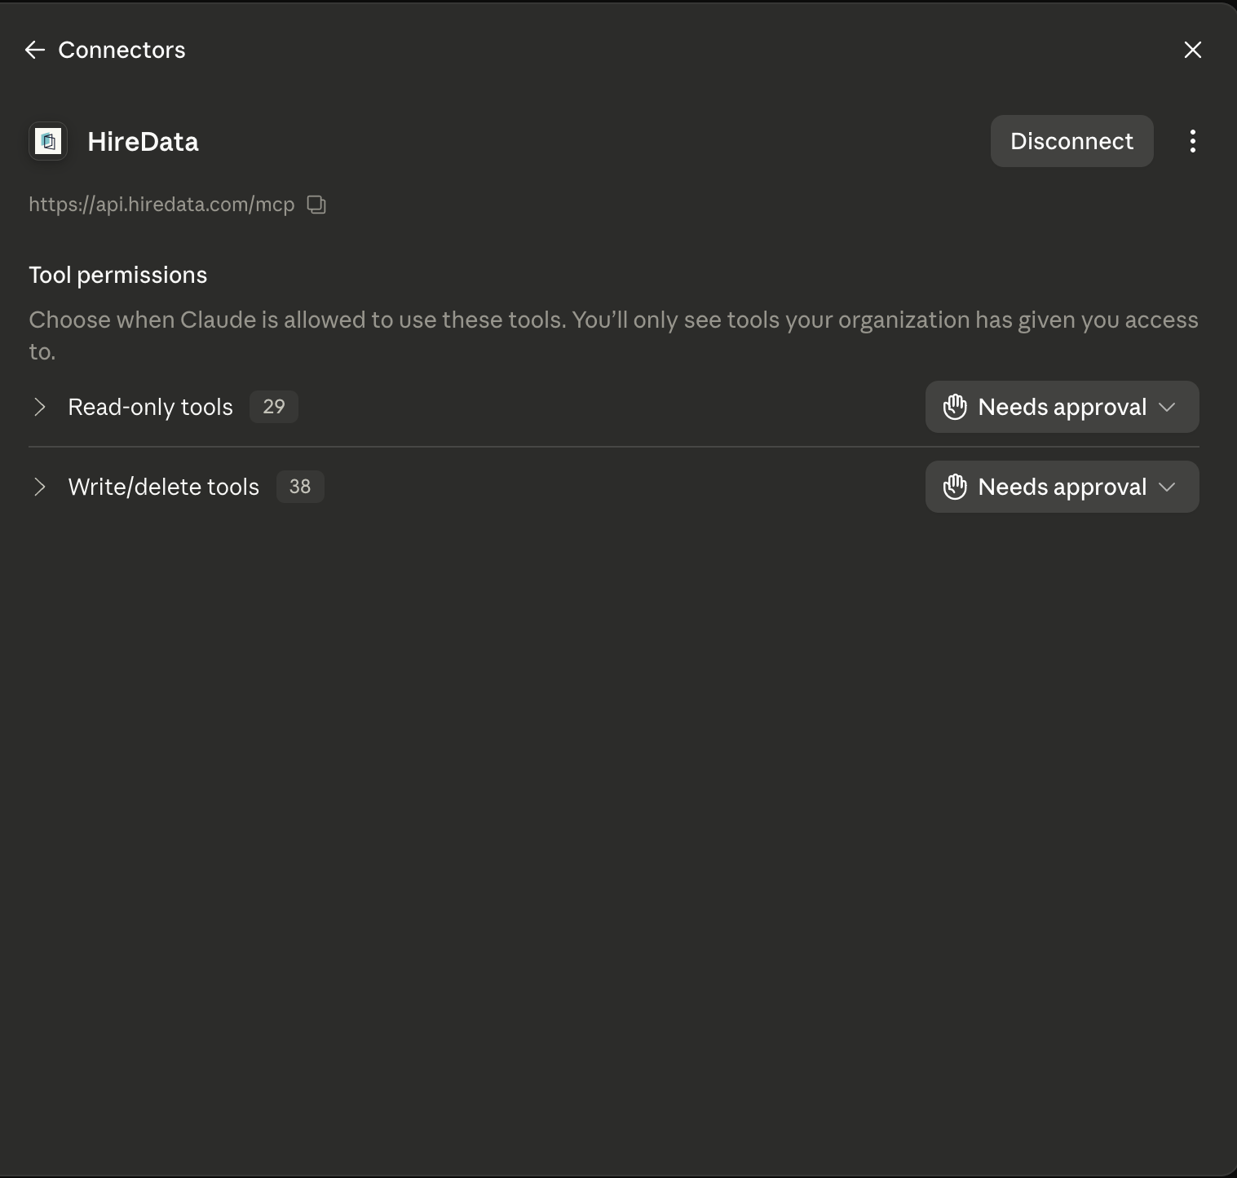Close the connectors dialog
1237x1178 pixels.
pos(1192,50)
